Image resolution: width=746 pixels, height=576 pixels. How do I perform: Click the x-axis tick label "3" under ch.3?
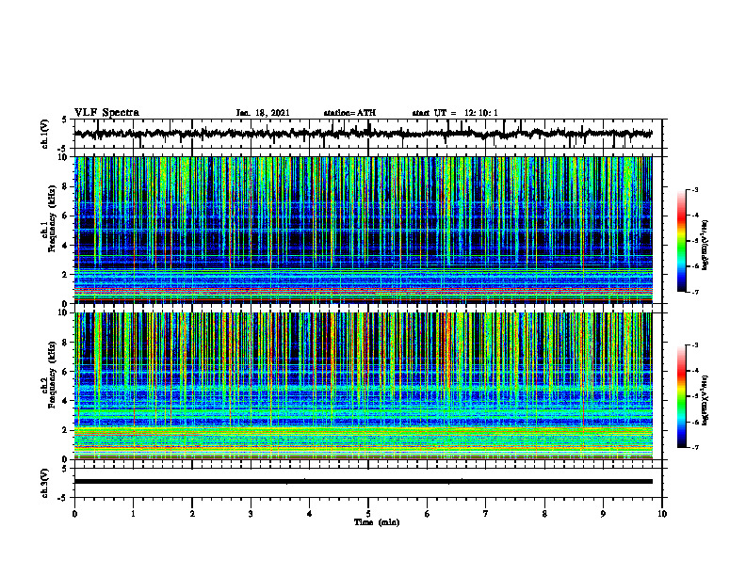coord(251,514)
